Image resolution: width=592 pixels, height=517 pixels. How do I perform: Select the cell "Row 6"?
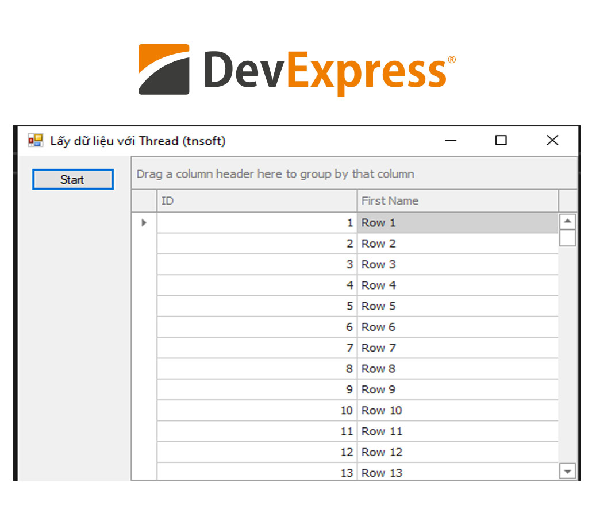[x=458, y=327]
